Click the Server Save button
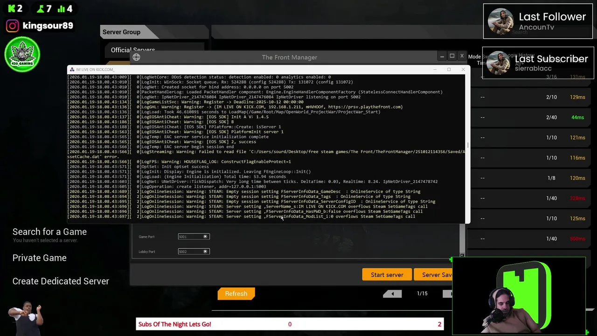Viewport: 597px width, 336px height. coord(433,275)
